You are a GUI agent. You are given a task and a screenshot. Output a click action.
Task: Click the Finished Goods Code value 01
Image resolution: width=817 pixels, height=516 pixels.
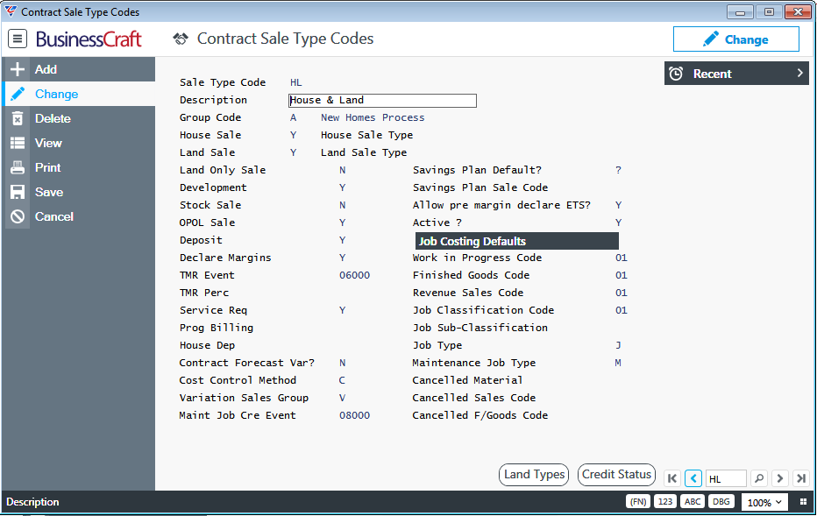click(622, 275)
